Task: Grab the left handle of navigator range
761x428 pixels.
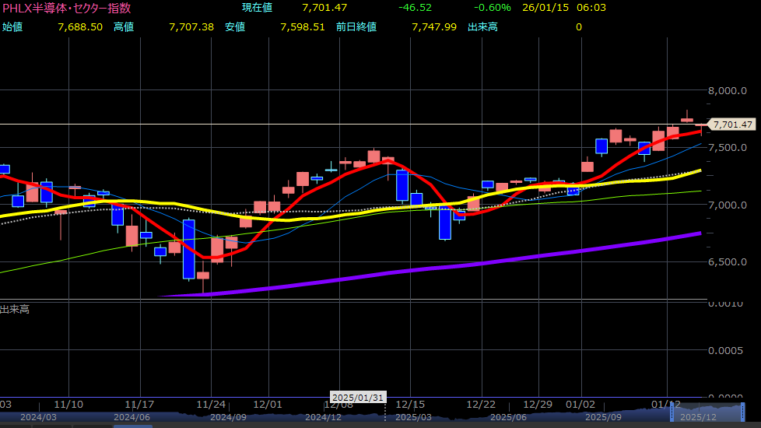Action: pyautogui.click(x=672, y=412)
